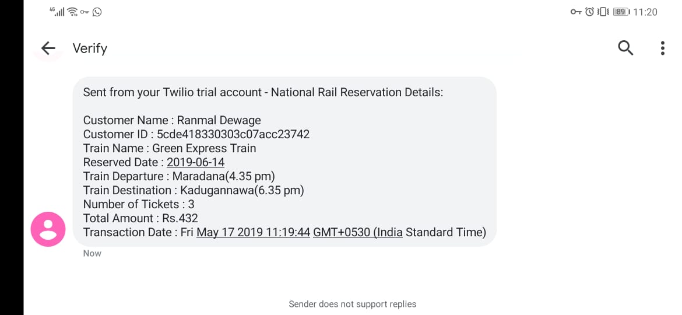Tap the Total Amount Rs.432 text

coord(140,218)
